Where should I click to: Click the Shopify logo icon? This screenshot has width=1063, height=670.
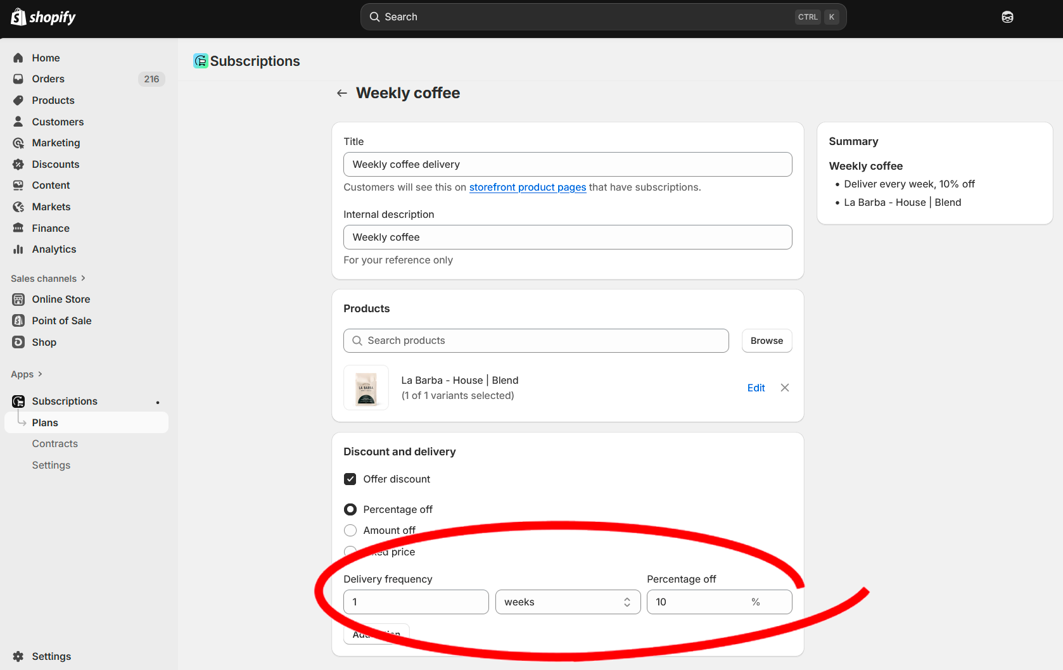coord(18,17)
